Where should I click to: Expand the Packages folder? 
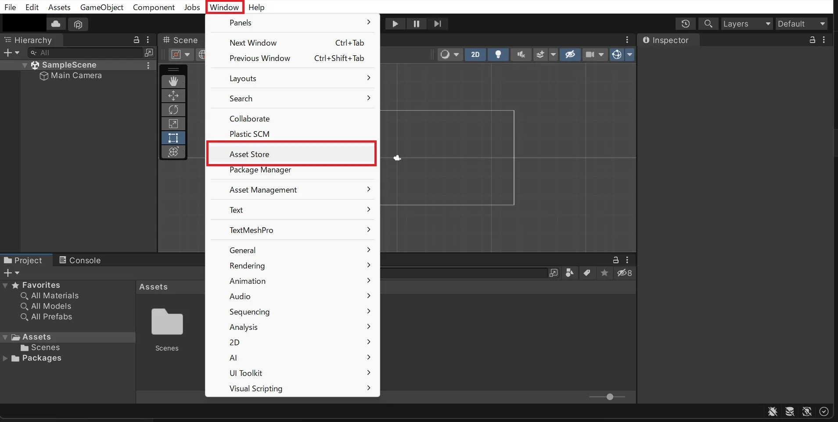(5, 358)
